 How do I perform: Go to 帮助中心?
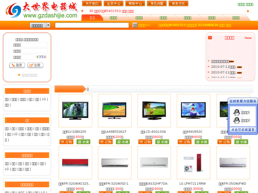(135, 4)
